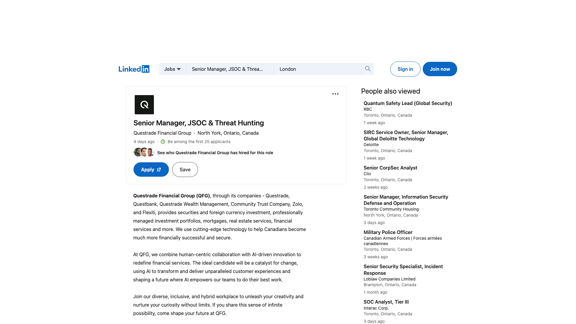Open the LinkedIn home logo

click(x=134, y=69)
